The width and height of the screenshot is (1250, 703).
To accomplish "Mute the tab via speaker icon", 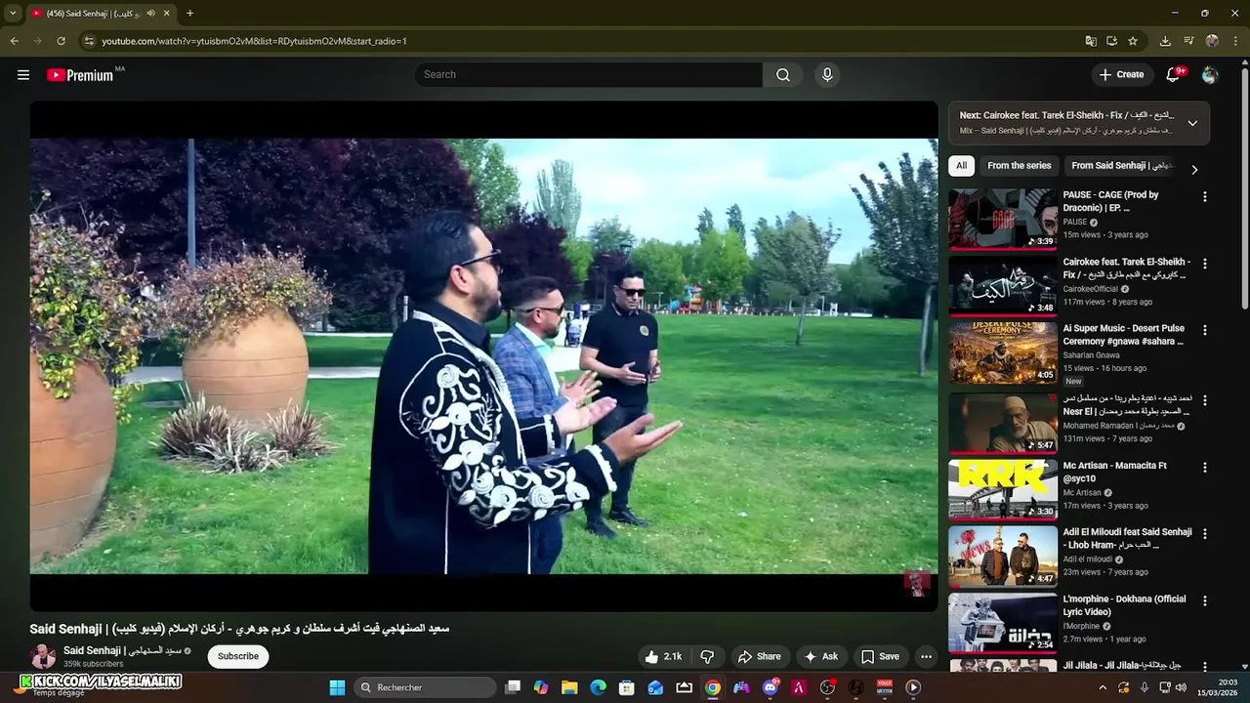I will pos(151,14).
